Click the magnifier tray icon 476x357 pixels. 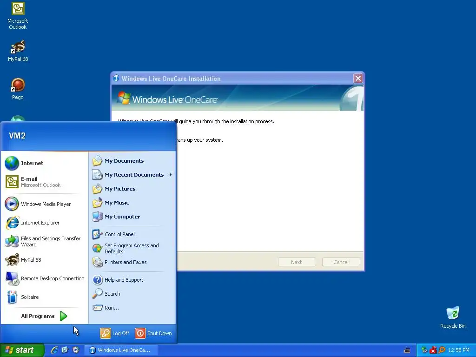(442, 350)
